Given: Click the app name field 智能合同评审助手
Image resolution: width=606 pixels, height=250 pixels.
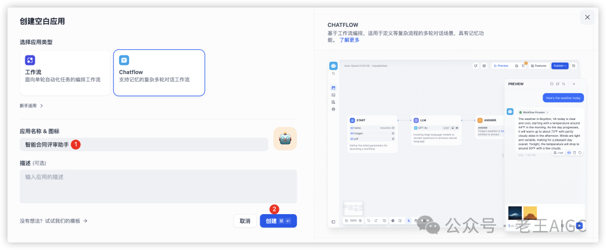Looking at the screenshot, I should [144, 145].
